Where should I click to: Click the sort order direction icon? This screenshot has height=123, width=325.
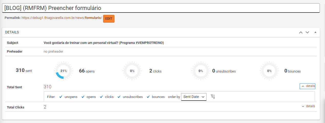[x=213, y=96]
